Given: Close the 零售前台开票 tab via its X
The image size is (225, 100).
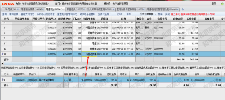Looking at the screenshot, I should pos(43,9).
